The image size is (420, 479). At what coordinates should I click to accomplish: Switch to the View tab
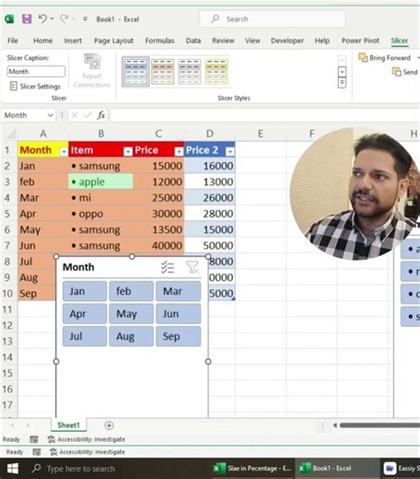252,41
